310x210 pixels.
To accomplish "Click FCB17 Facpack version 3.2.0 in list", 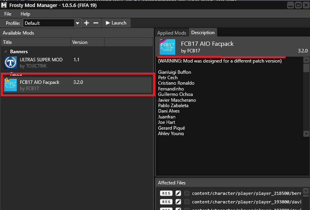I will (x=78, y=82).
